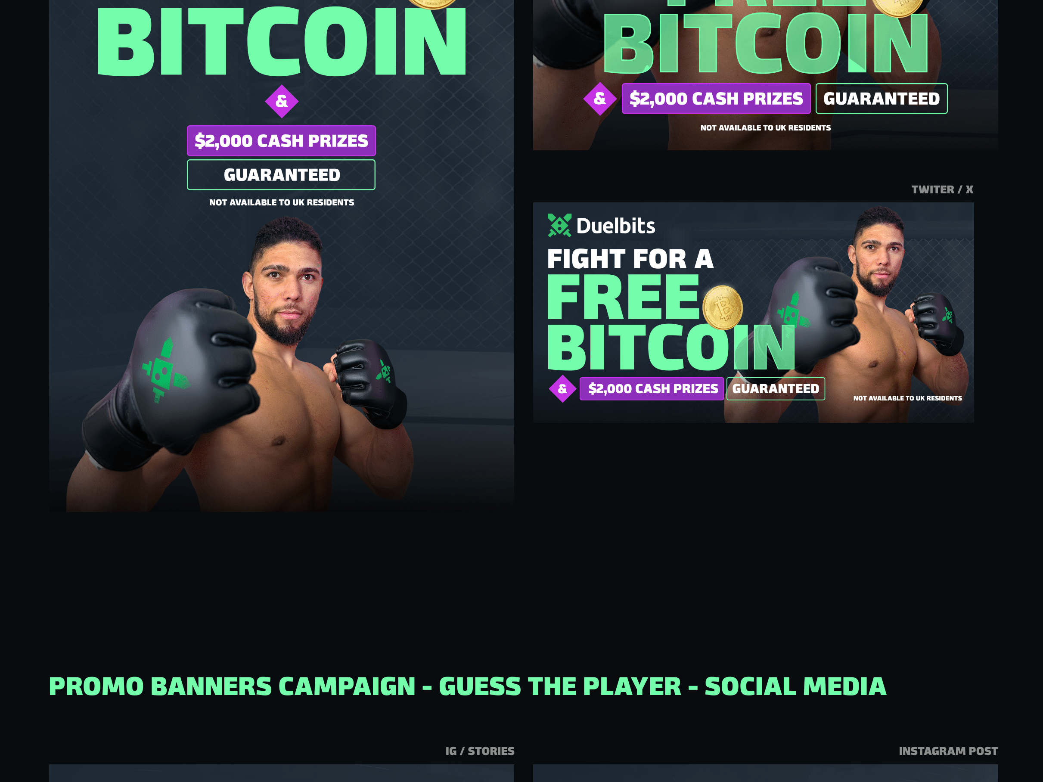Click the $2,000 CASH PRIZES badge in the left banner
The width and height of the screenshot is (1043, 782).
(x=282, y=140)
